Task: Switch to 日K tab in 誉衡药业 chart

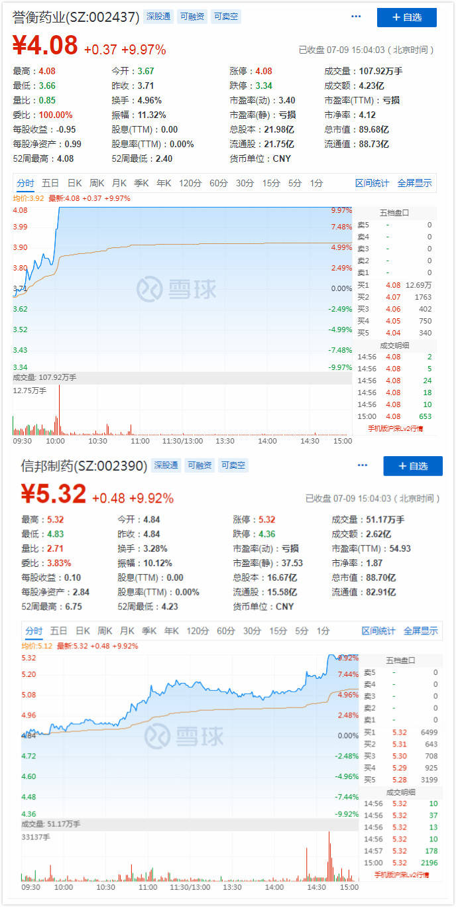Action: click(74, 183)
